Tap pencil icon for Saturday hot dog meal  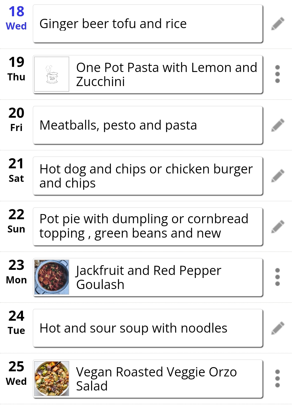[278, 176]
